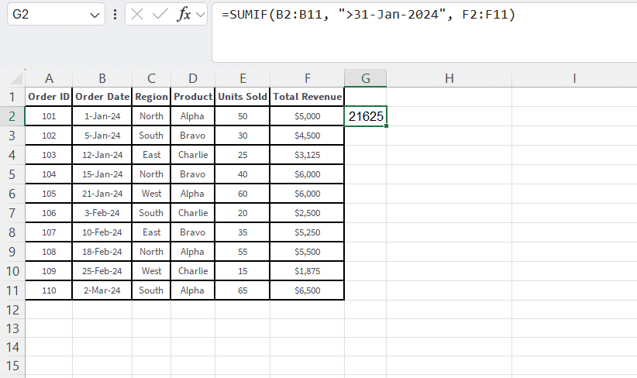Select column D header
The height and width of the screenshot is (378, 637).
(193, 78)
